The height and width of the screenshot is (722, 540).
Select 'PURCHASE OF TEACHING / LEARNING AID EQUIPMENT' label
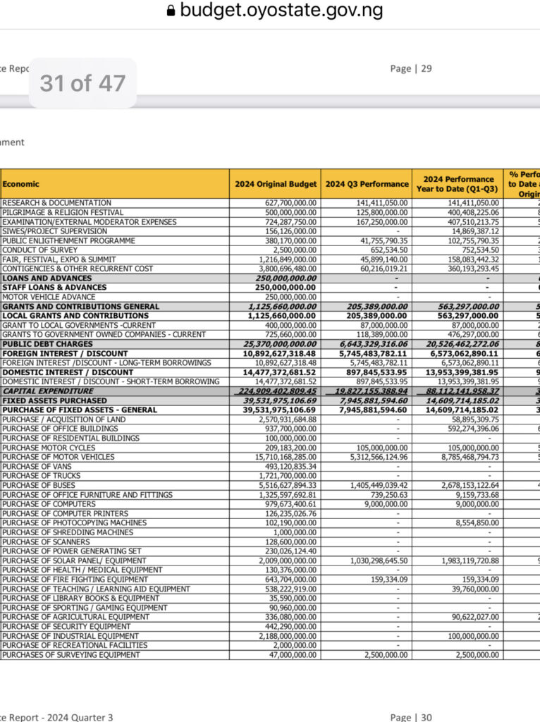click(96, 589)
